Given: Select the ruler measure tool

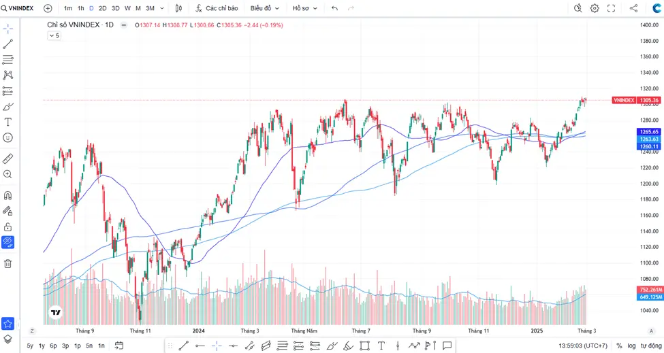Looking at the screenshot, I should coord(7,158).
